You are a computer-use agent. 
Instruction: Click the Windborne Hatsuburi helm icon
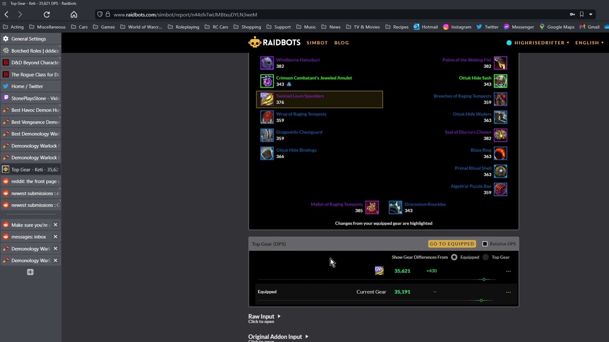tap(267, 63)
